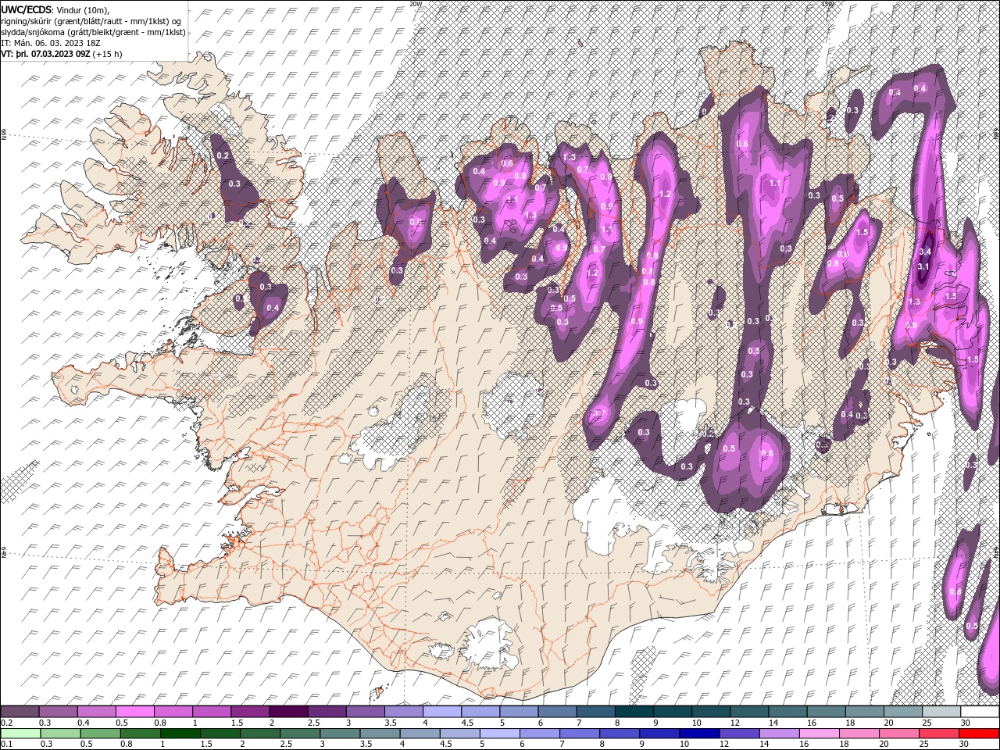
Task: Pick the pale green 0.1 swatch in the rain legend
Action: pos(20,734)
